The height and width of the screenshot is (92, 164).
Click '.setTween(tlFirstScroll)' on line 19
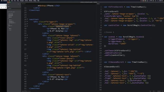(x=117, y=51)
